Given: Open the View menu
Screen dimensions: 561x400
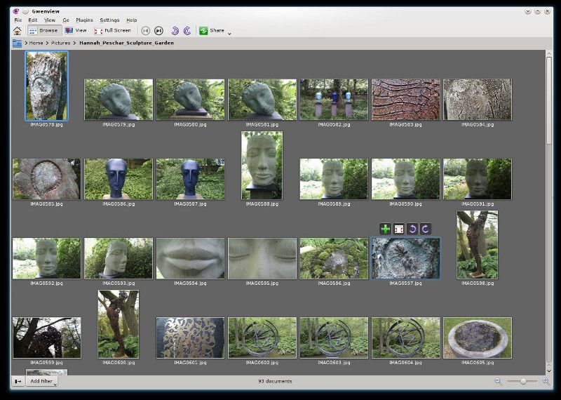Looking at the screenshot, I should 50,20.
